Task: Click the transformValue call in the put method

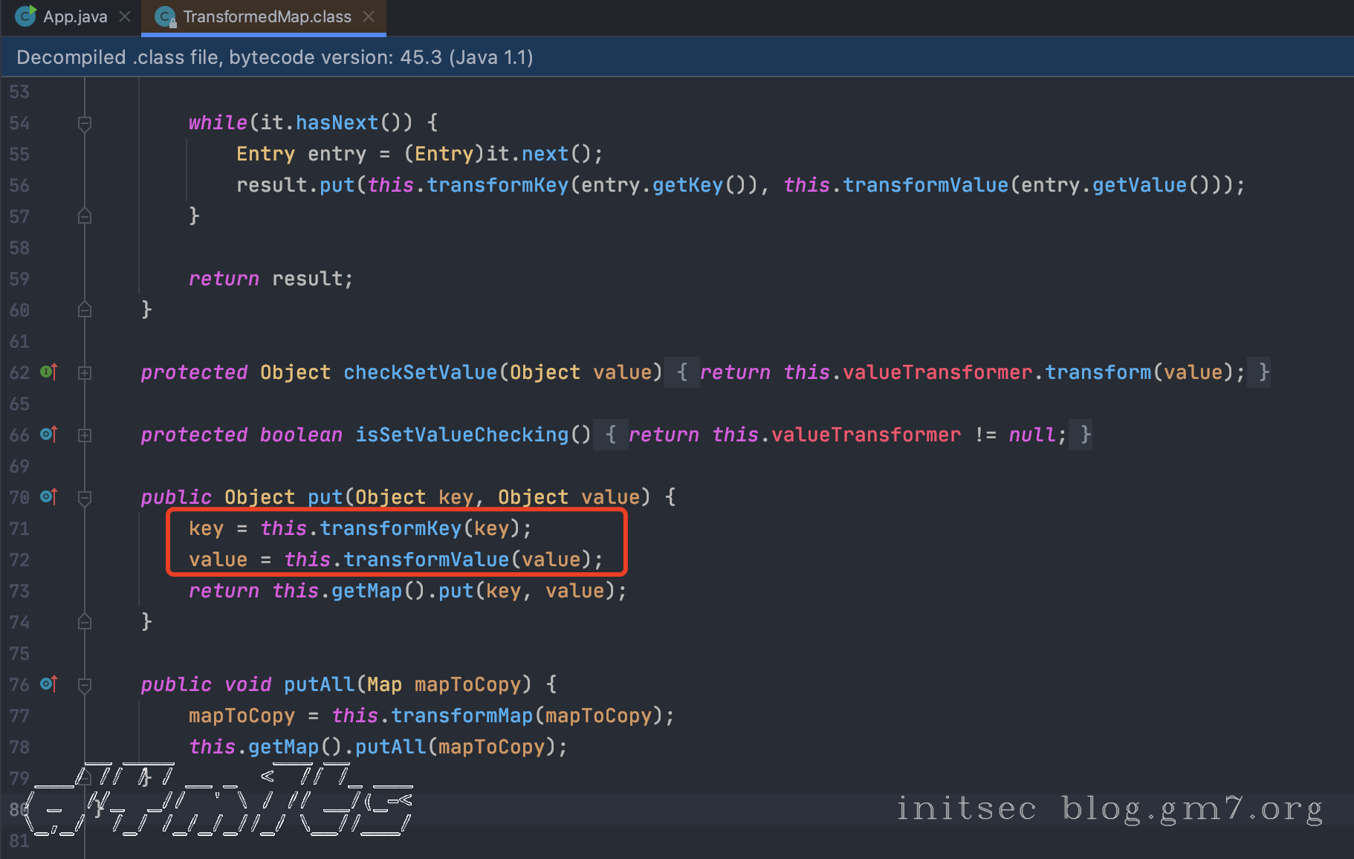Action: pyautogui.click(x=426, y=560)
